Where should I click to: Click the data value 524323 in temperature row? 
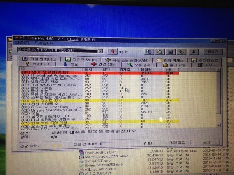(146, 112)
